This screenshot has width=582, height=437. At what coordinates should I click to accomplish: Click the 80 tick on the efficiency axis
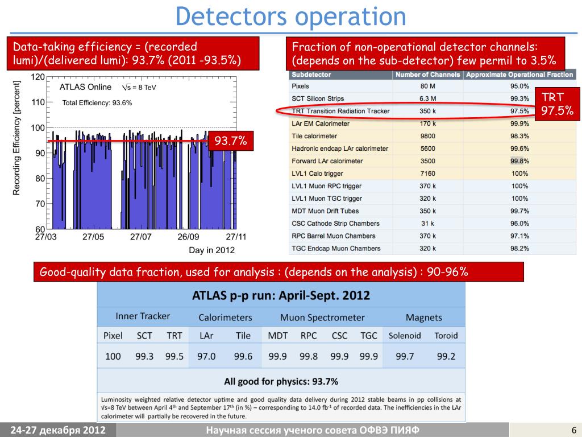coord(40,178)
